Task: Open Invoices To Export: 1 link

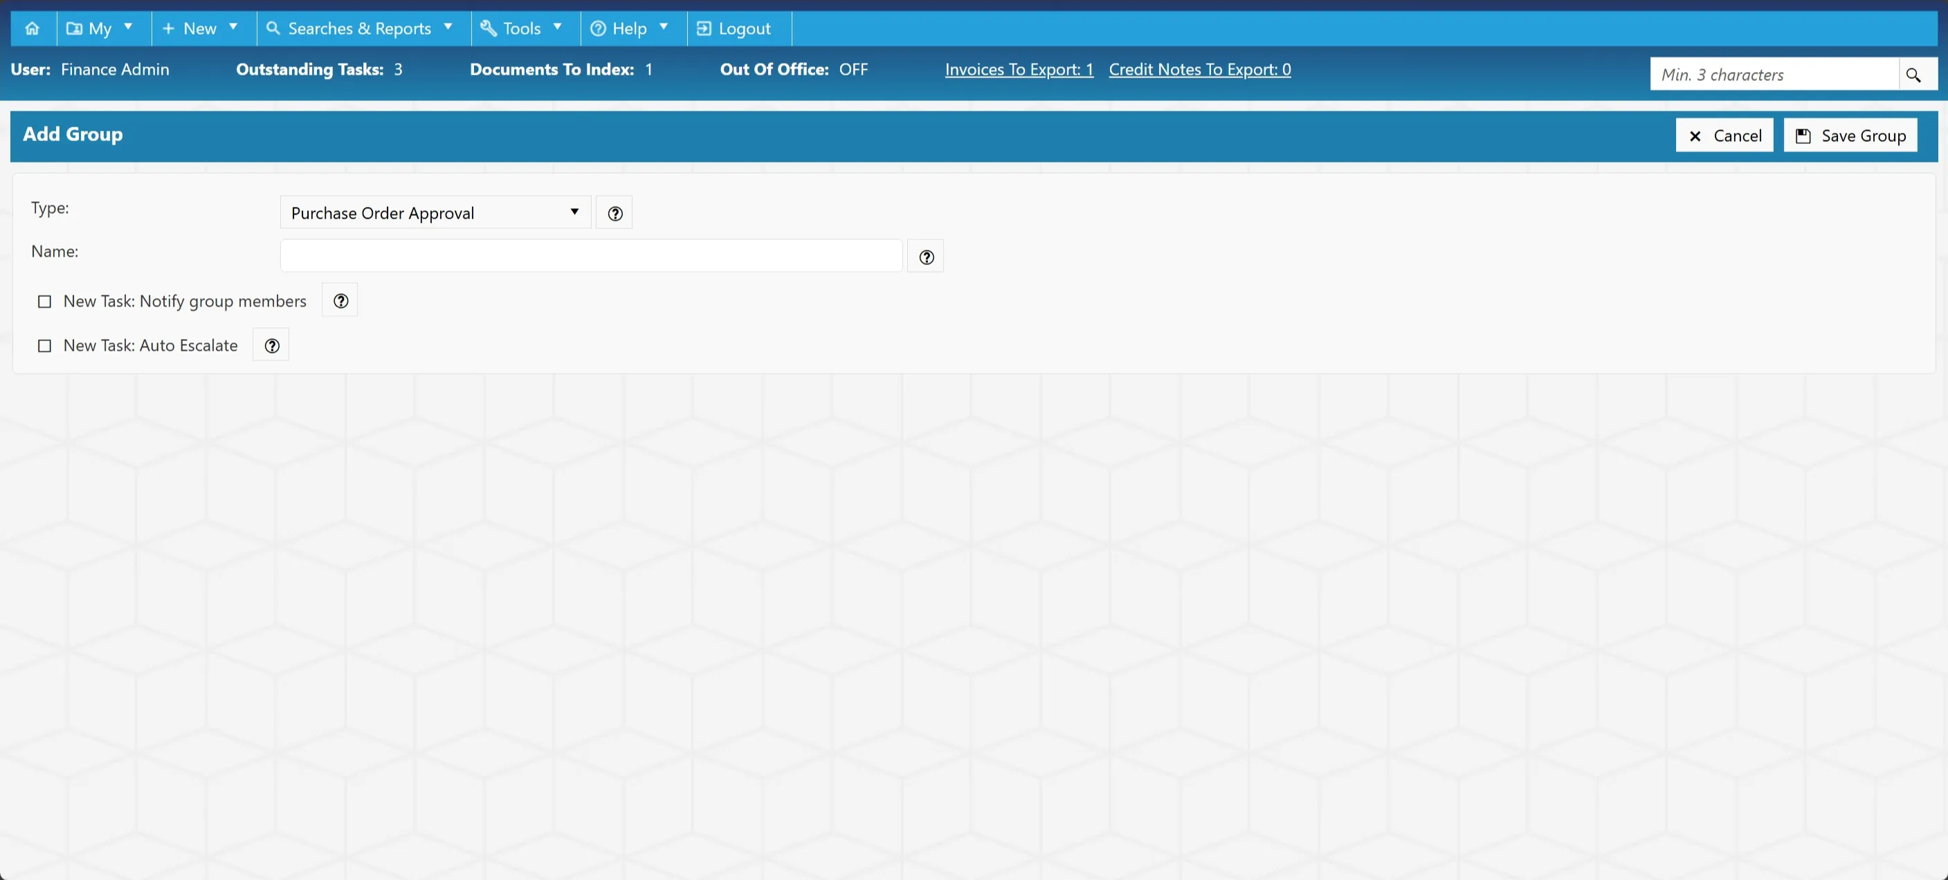Action: pyautogui.click(x=1019, y=70)
